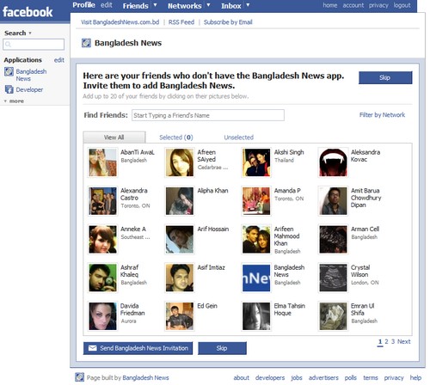Select friend Asif Imtiaz thumbnail
Viewport: 430px width, 385px height.
(180, 278)
